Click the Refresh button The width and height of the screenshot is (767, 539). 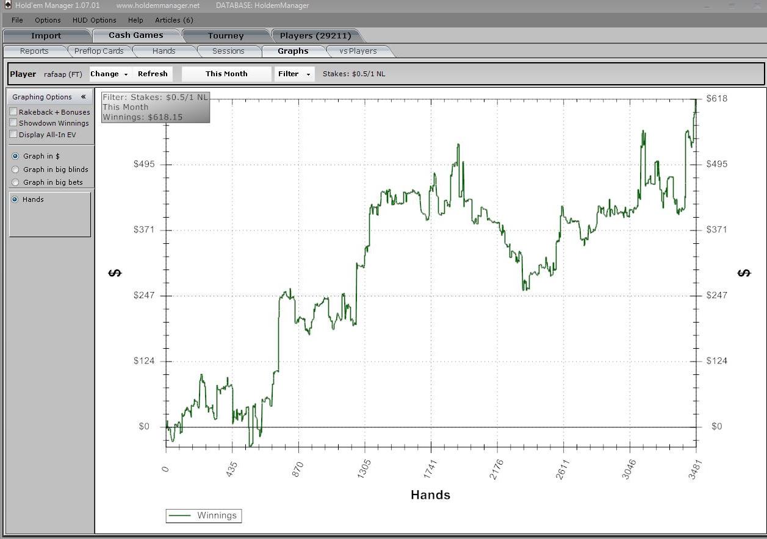pyautogui.click(x=153, y=74)
